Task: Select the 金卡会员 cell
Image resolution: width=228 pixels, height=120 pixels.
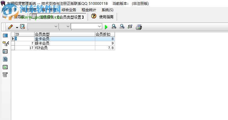Action: (65, 39)
